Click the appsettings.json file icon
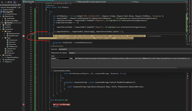Image resolution: width=192 pixels, height=111 pixels. point(3,60)
